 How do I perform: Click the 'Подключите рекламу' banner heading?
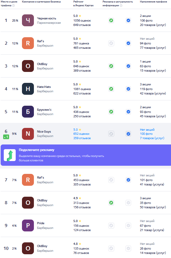[36, 150]
